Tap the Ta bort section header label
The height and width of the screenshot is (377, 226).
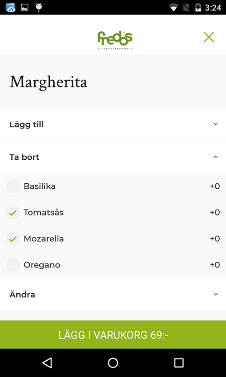pyautogui.click(x=24, y=157)
